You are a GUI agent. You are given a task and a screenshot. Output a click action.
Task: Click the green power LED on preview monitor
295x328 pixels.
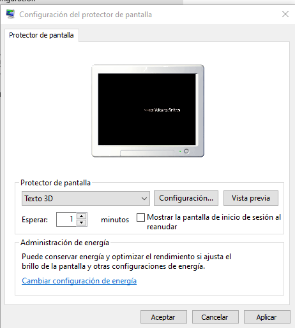point(180,152)
